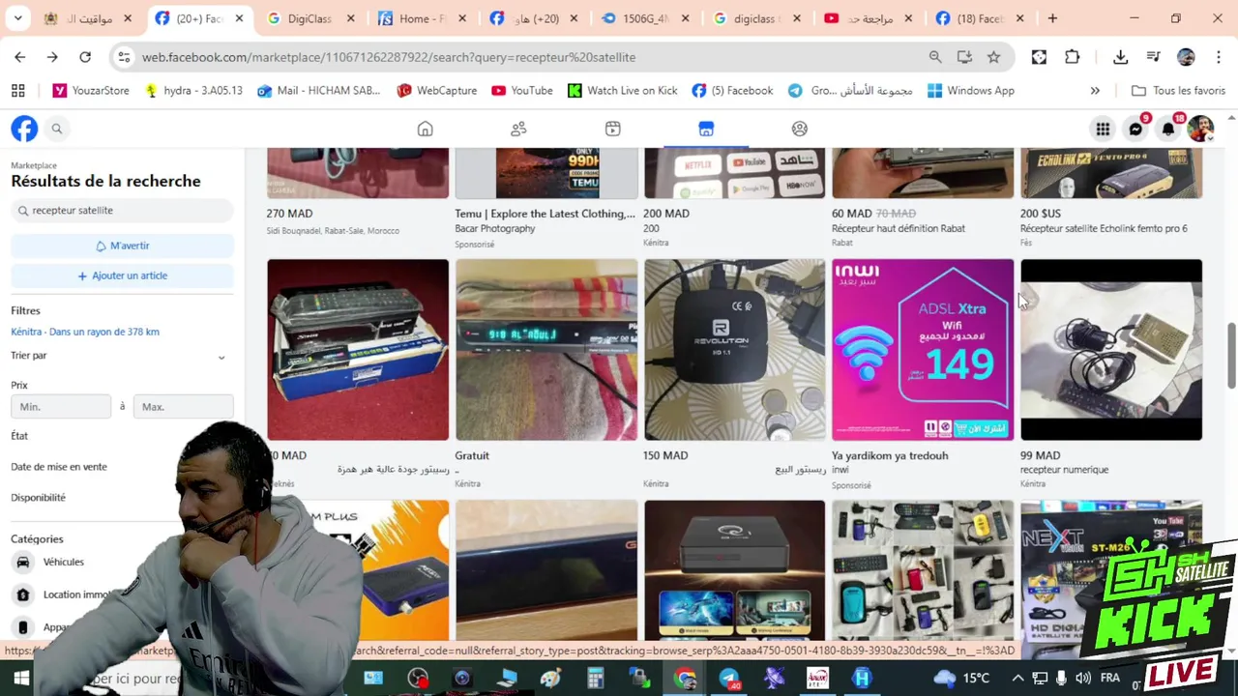1238x696 pixels.
Task: Click the M'avertir button
Action: 122,246
